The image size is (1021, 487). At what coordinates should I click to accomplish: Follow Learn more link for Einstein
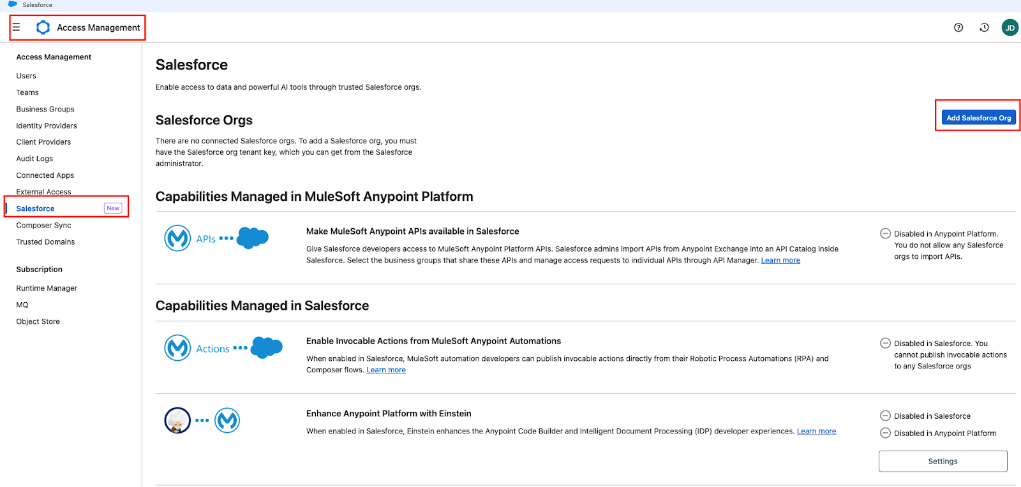click(x=816, y=431)
